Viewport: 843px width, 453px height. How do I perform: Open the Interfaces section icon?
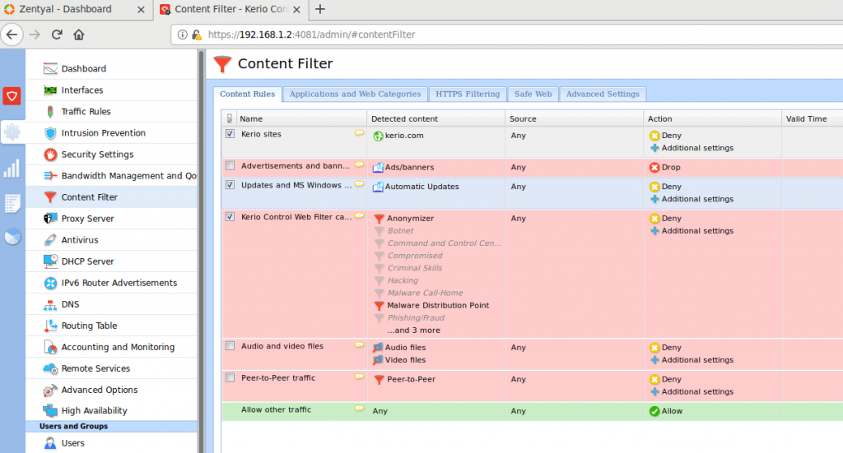(50, 90)
